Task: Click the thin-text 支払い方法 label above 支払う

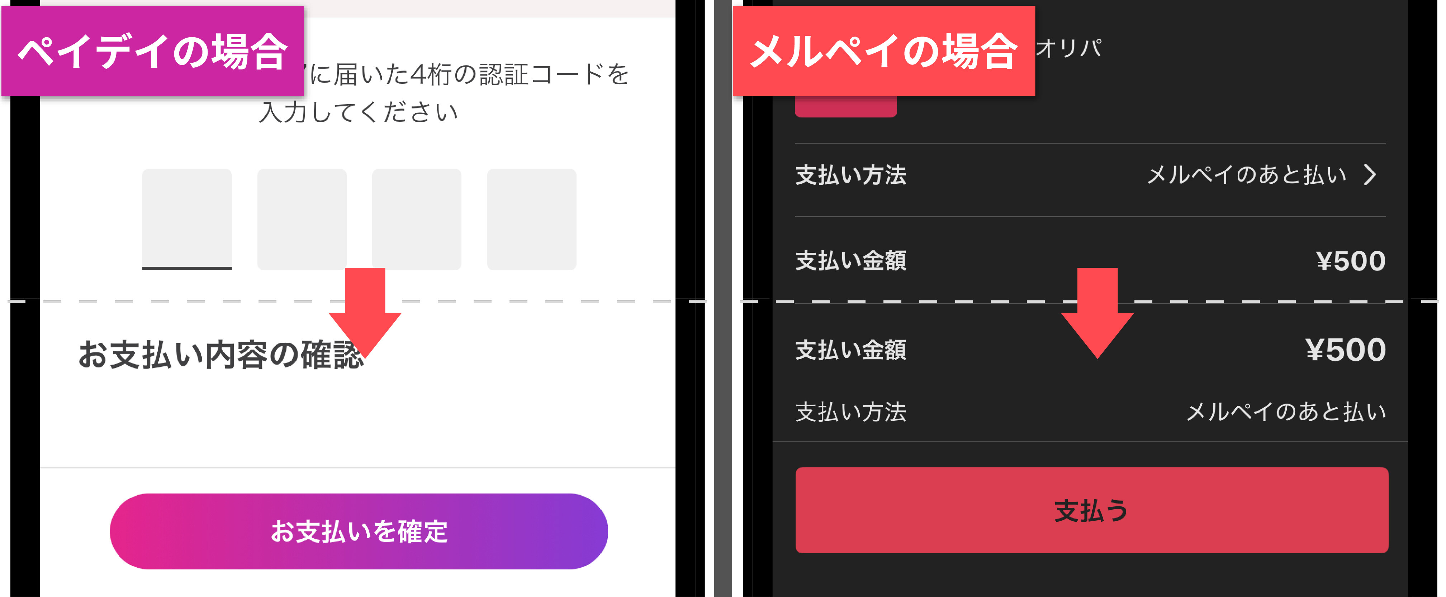Action: pyautogui.click(x=851, y=412)
